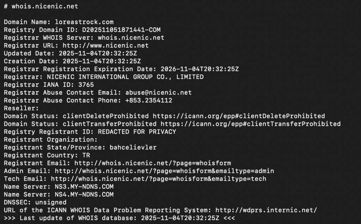Click the Tech Email whoisform link
Image resolution: width=361 pixels, height=224 pixels.
tap(158, 179)
